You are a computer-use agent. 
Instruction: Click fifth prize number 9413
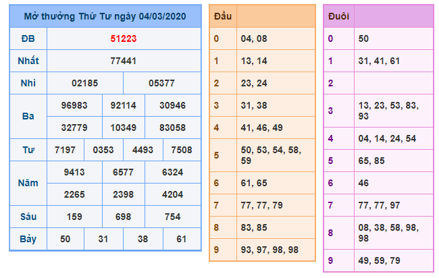pyautogui.click(x=74, y=172)
